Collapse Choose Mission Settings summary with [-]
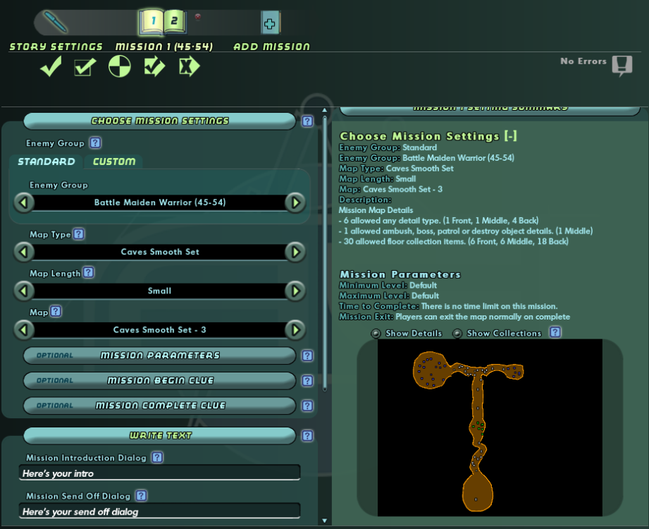Screen dimensions: 649x529 click(x=511, y=136)
